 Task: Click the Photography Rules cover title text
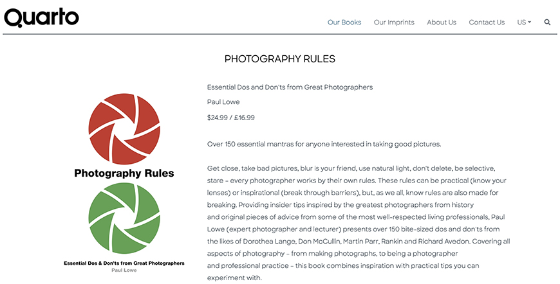click(x=124, y=173)
